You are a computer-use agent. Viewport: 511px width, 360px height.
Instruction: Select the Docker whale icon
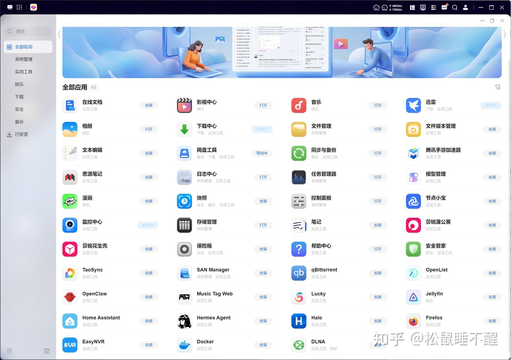185,345
